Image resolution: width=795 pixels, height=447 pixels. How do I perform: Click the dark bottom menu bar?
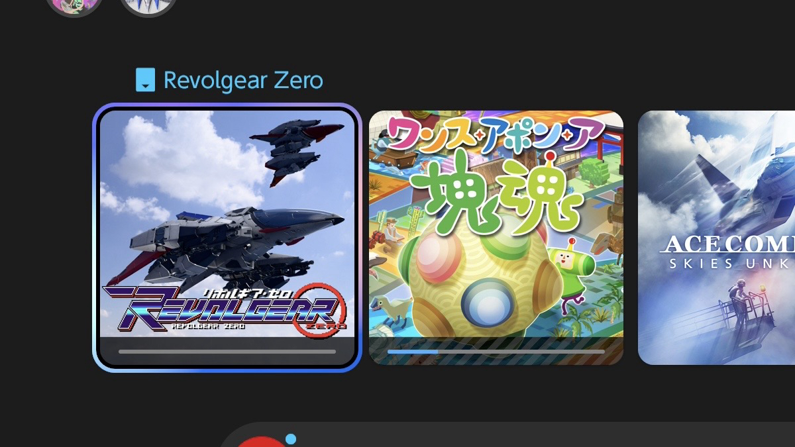pyautogui.click(x=507, y=434)
